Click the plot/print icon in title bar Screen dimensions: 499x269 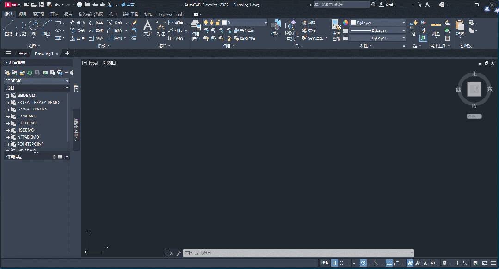pos(80,5)
